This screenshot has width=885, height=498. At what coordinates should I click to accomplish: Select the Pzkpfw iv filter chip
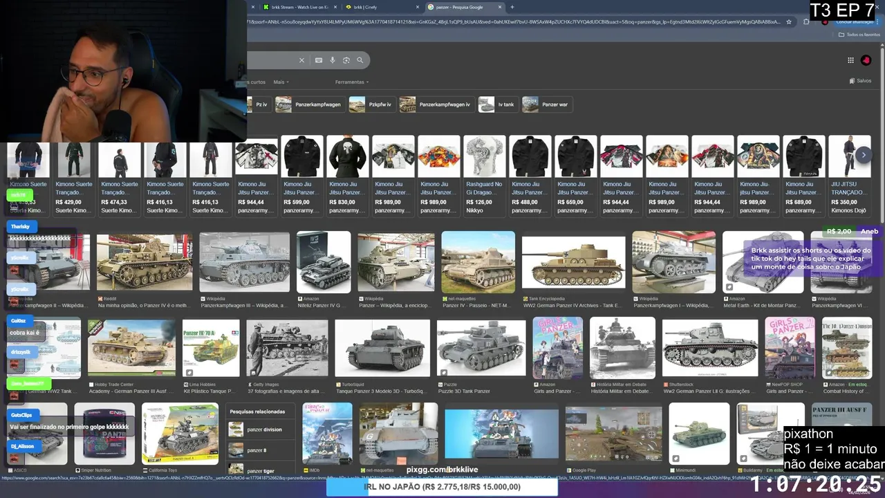coord(371,104)
